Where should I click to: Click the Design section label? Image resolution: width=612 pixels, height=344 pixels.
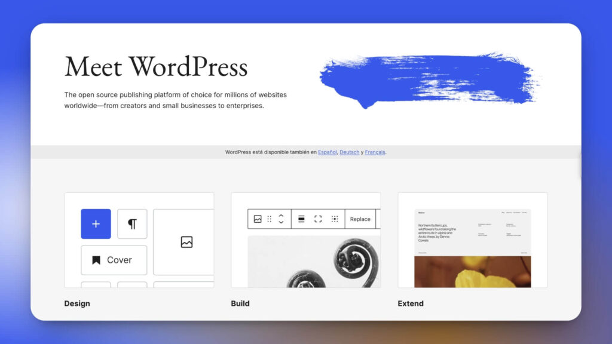pyautogui.click(x=77, y=303)
